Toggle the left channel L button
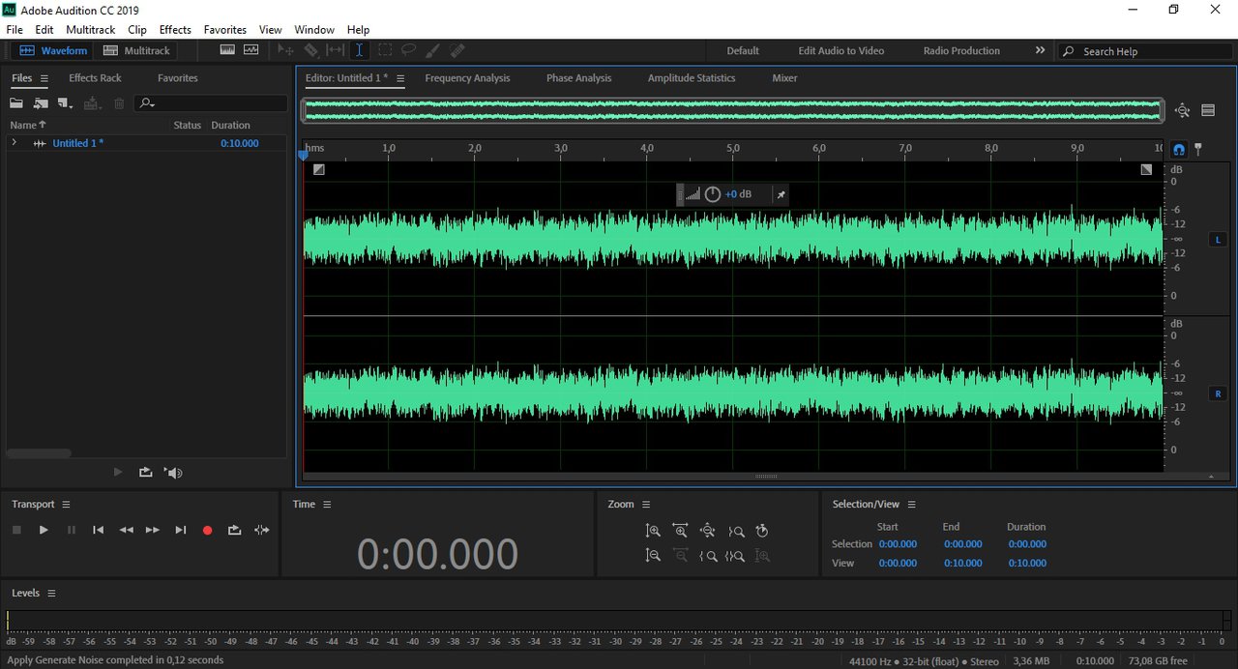 [1218, 239]
